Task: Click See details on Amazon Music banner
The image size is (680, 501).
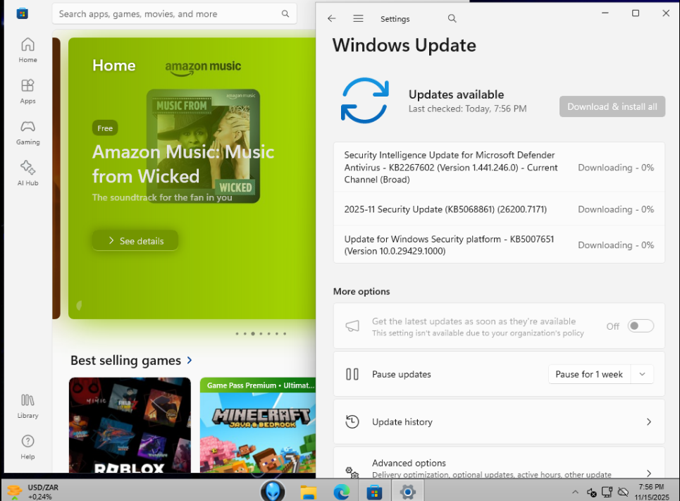Action: click(135, 241)
